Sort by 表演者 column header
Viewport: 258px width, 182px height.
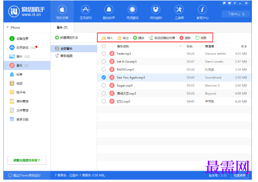(210, 47)
